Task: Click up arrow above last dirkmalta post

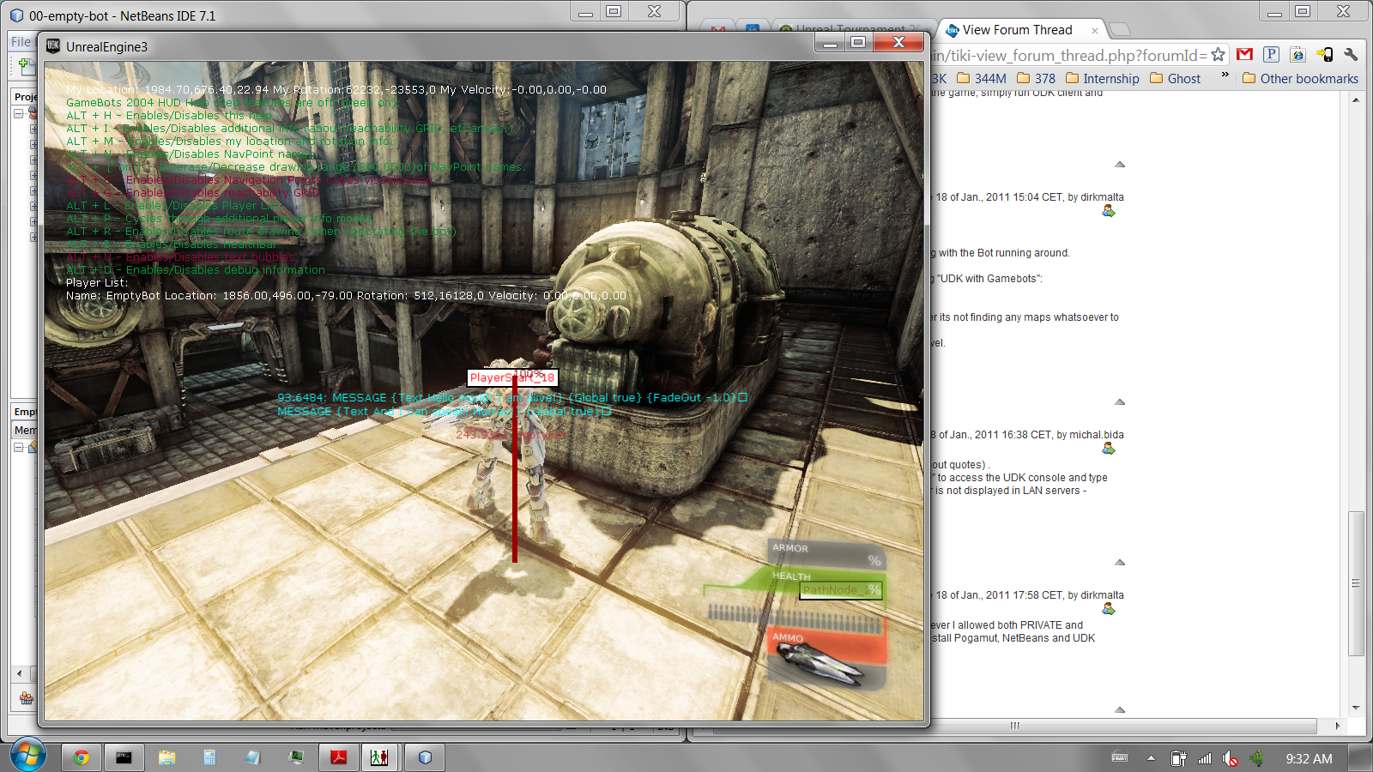Action: (x=1120, y=562)
